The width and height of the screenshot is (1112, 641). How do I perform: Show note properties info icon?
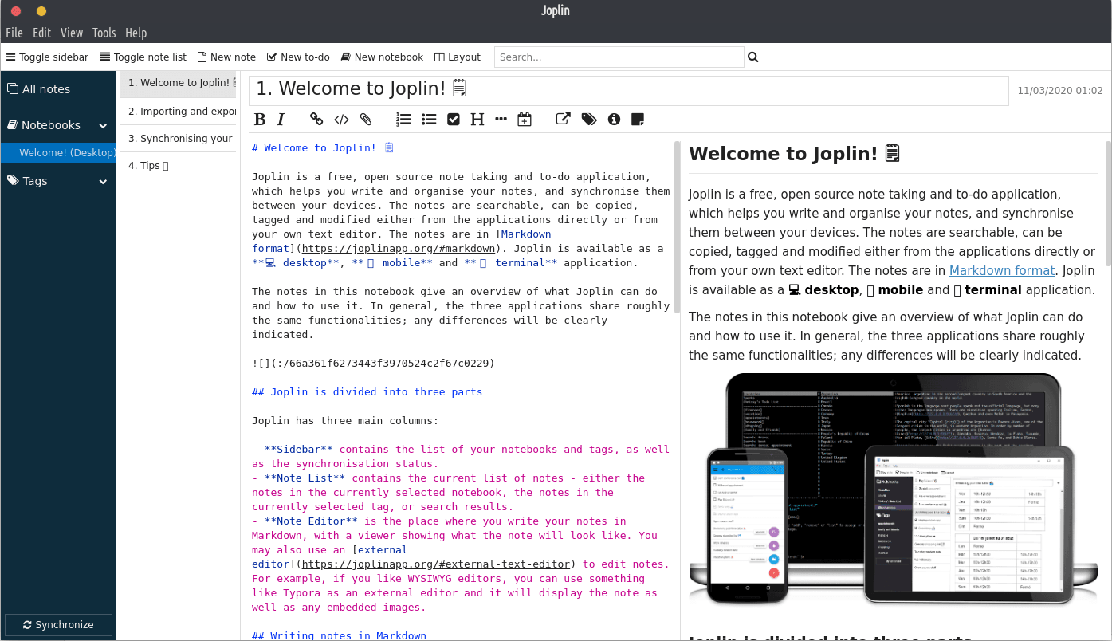[614, 120]
